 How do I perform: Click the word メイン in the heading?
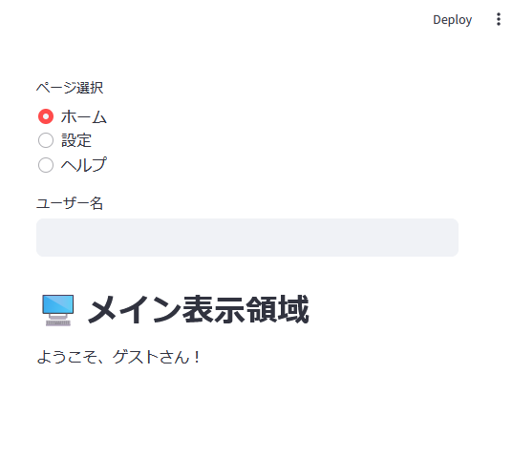[x=135, y=309]
